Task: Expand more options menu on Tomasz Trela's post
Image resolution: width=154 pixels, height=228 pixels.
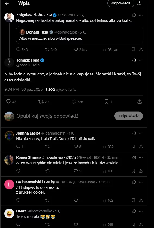Action: point(141,60)
